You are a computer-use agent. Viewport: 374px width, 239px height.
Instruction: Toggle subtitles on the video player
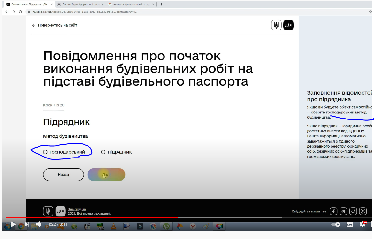pyautogui.click(x=350, y=224)
